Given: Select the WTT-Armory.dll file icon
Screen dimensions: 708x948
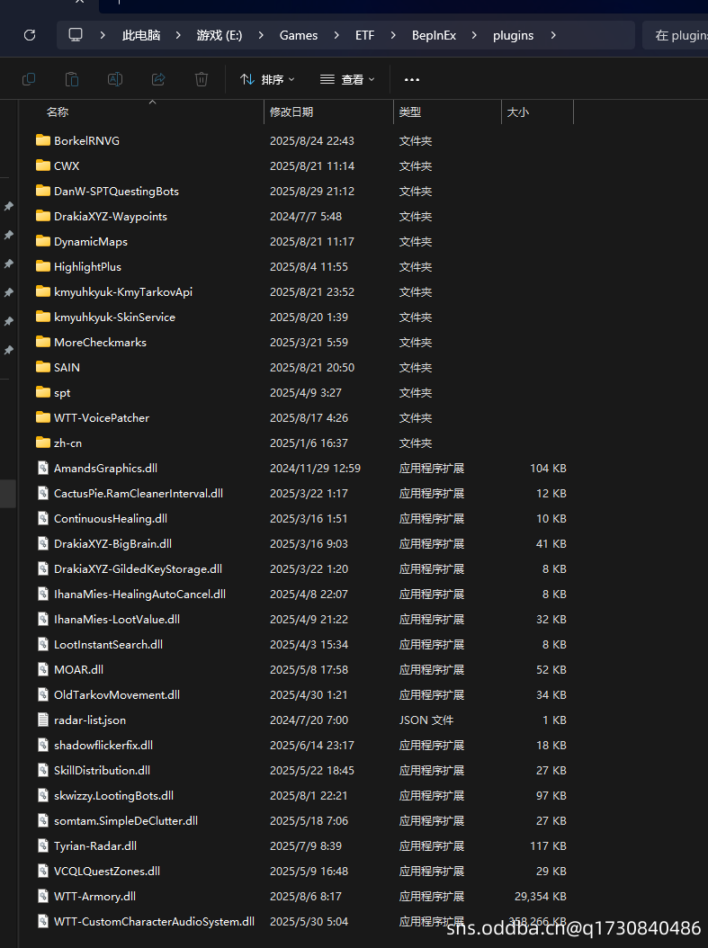Looking at the screenshot, I should [x=43, y=896].
